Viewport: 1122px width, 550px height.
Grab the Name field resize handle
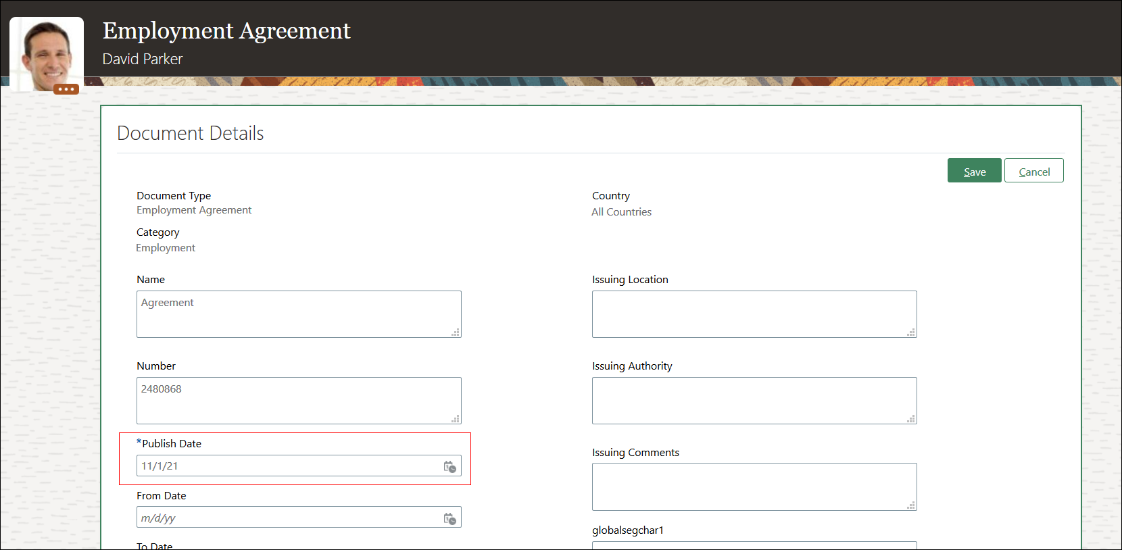pos(456,332)
